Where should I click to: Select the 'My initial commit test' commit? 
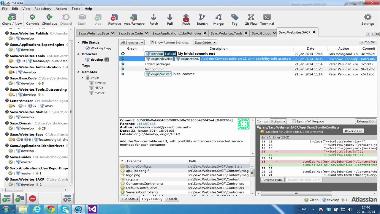click(x=196, y=54)
